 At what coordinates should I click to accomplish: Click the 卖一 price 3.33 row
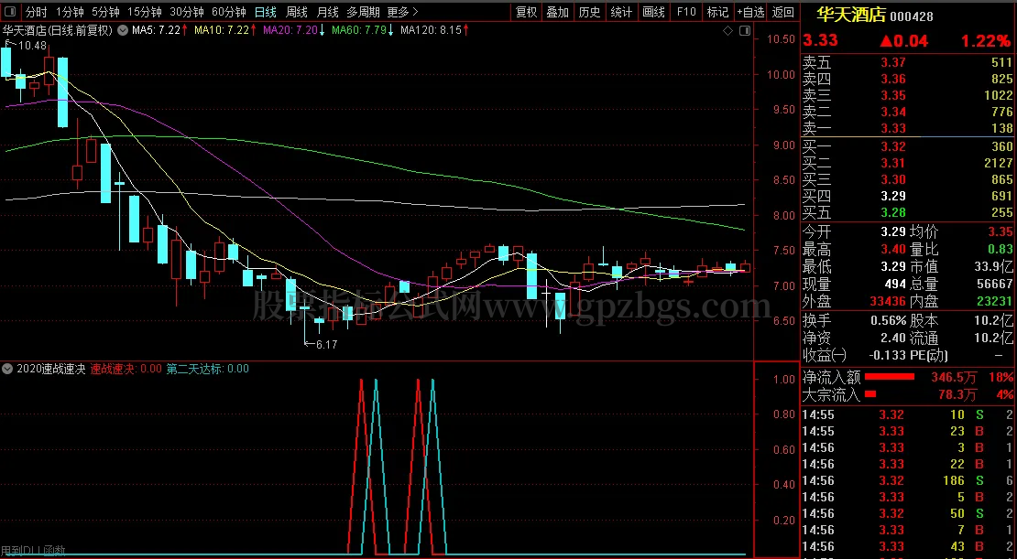coord(908,127)
